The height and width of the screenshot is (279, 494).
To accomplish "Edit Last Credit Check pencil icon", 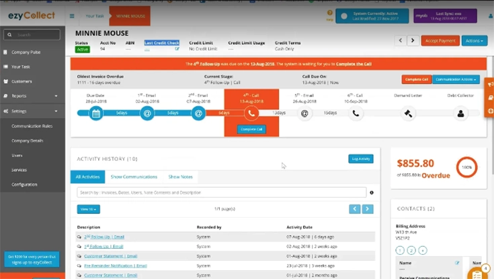I will pos(177,49).
